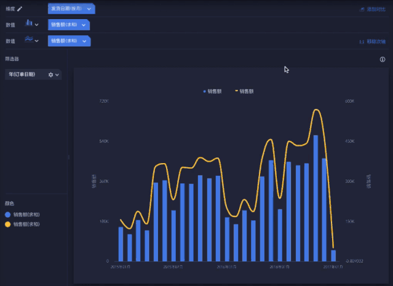Click the 添加对比 icon at top right
Image resolution: width=393 pixels, height=286 pixels.
pos(362,10)
